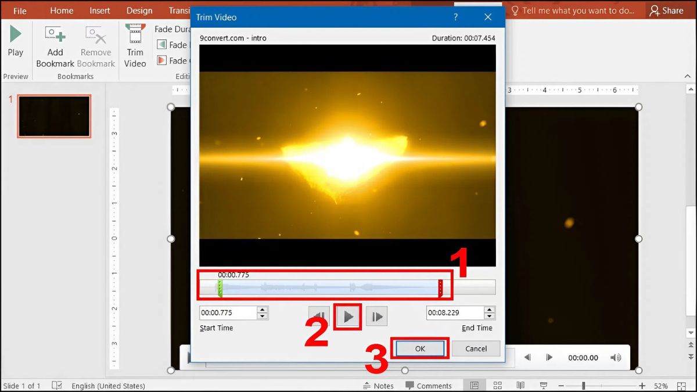
Task: Increase End Time with up arrow
Action: pyautogui.click(x=490, y=310)
